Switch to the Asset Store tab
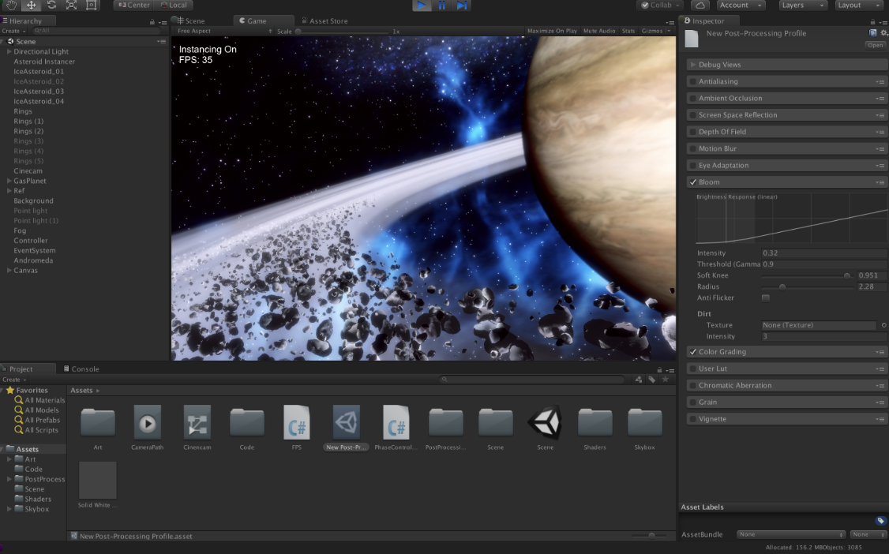889x554 pixels. 324,21
